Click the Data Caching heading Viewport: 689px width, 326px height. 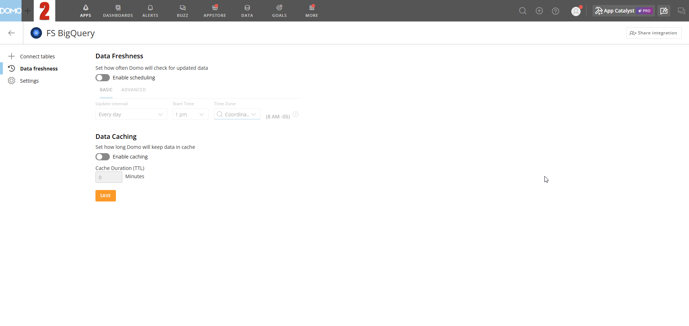click(x=116, y=137)
